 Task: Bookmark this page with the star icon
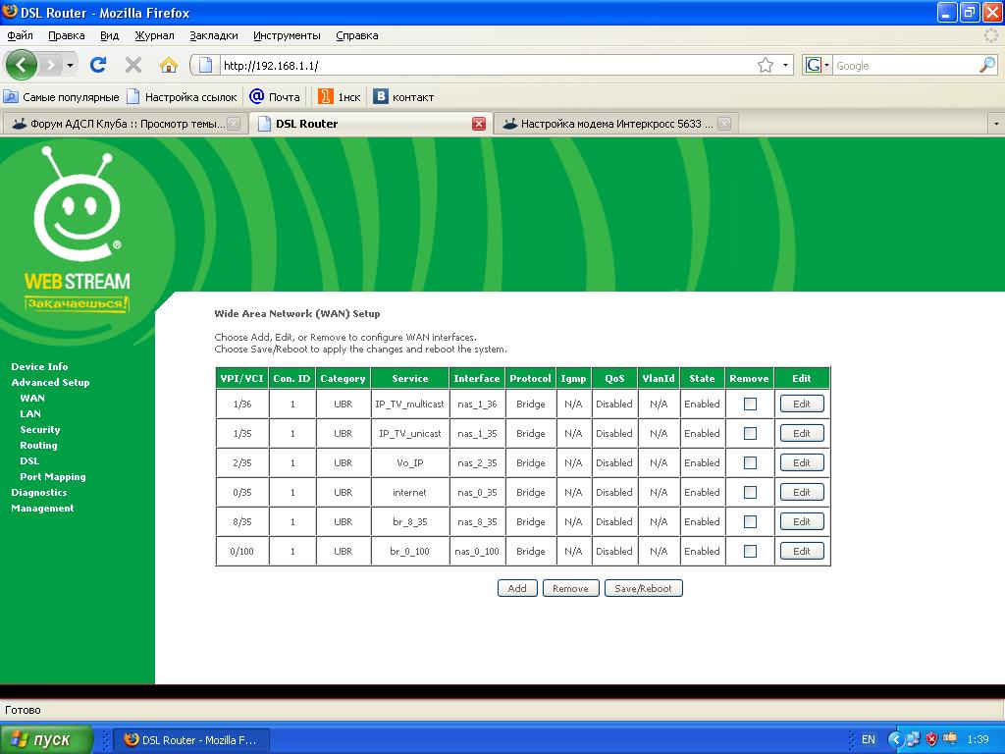click(766, 66)
